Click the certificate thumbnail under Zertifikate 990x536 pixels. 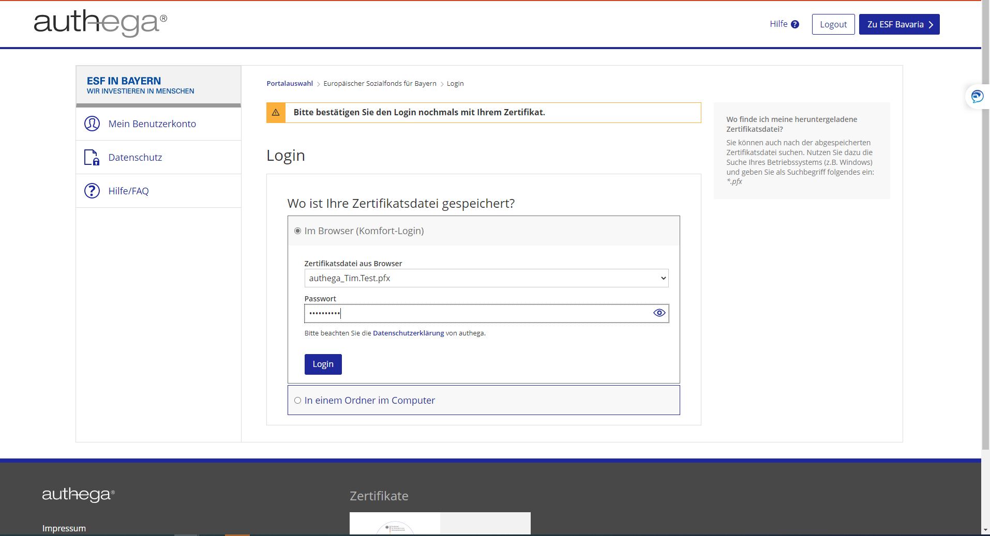coord(440,523)
